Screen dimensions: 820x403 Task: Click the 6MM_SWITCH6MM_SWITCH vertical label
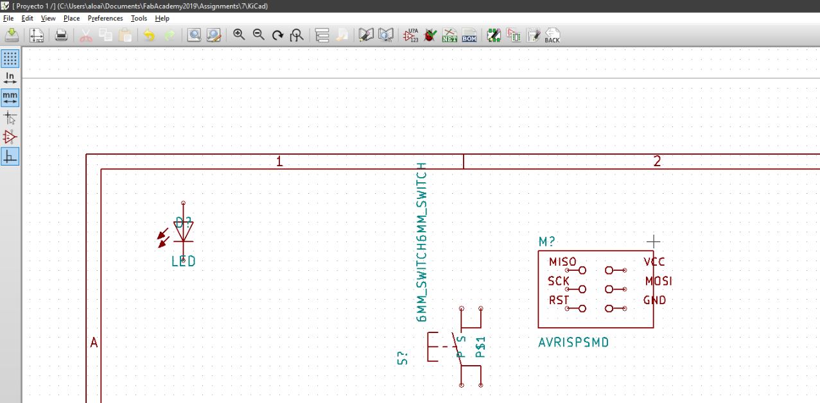coord(422,242)
